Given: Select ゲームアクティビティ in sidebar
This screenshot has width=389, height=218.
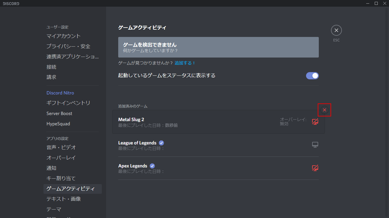Looking at the screenshot, I should [x=72, y=189].
